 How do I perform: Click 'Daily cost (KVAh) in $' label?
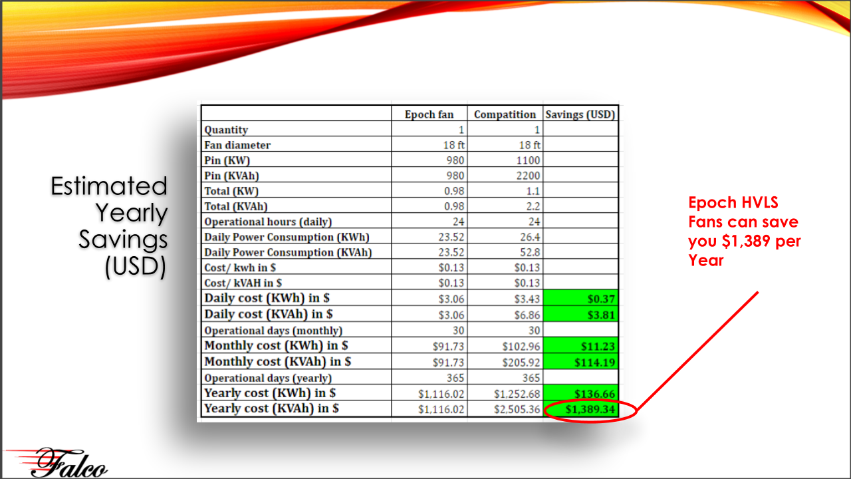(x=269, y=314)
